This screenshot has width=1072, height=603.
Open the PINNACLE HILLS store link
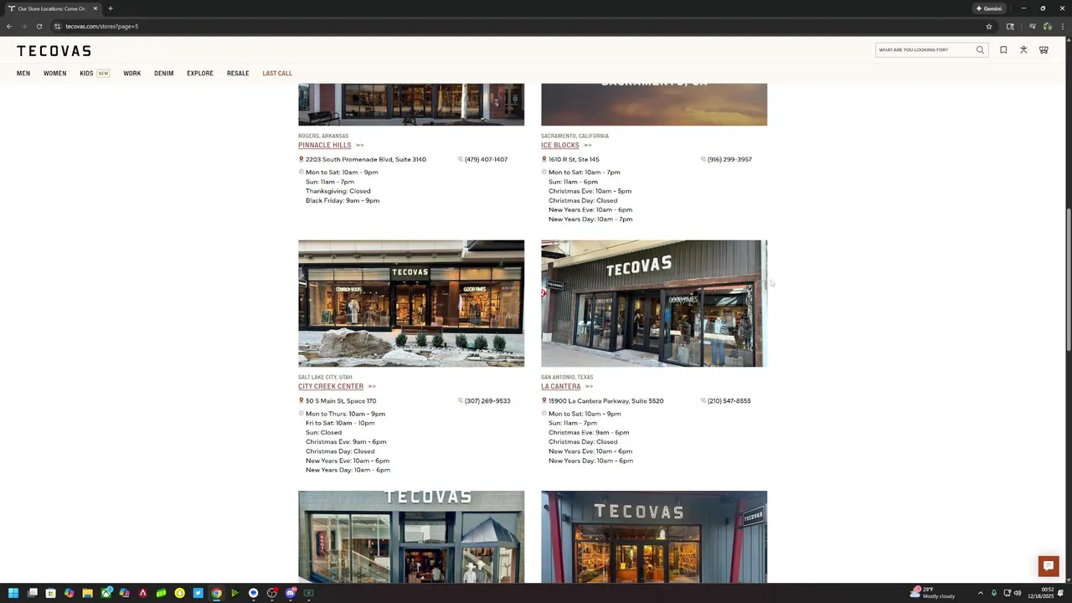(325, 145)
